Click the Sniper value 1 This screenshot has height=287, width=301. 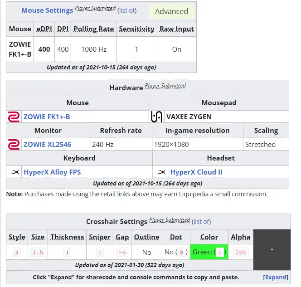click(x=100, y=252)
